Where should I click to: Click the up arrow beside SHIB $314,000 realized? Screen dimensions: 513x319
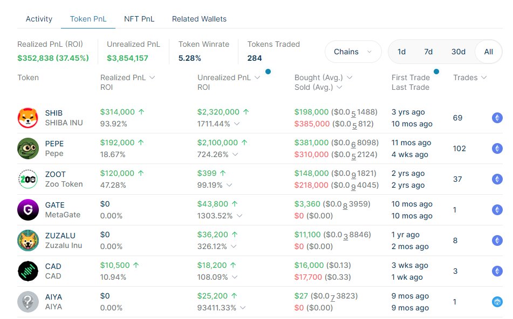point(141,112)
